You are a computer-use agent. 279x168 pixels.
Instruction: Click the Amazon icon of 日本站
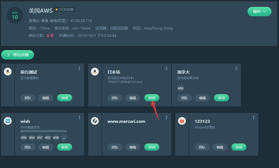tap(95, 72)
